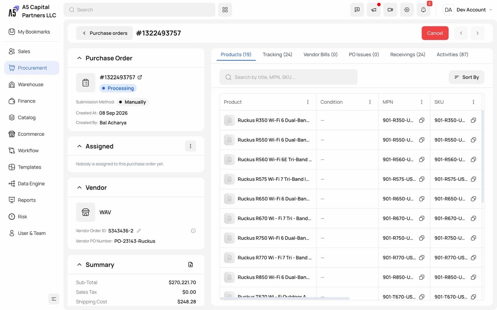Switch to the Tracking (24) tab
497x310 pixels.
277,55
